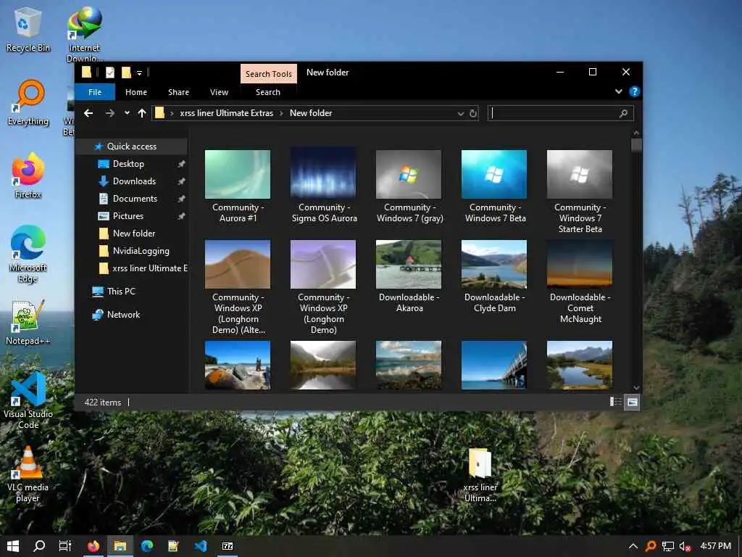Launch the Everything search desktop icon
The width and height of the screenshot is (742, 557).
(28, 103)
